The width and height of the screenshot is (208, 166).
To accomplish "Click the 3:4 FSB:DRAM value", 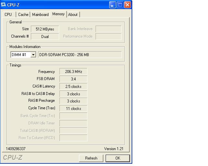I will pyautogui.click(x=73, y=79).
